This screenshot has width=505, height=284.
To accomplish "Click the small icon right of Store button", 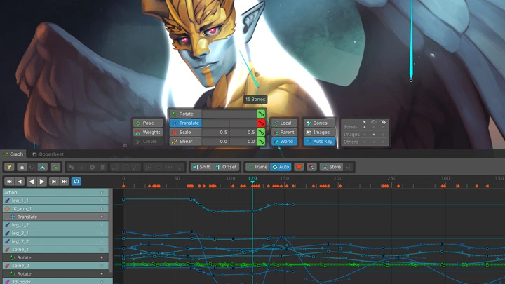I will coord(349,167).
